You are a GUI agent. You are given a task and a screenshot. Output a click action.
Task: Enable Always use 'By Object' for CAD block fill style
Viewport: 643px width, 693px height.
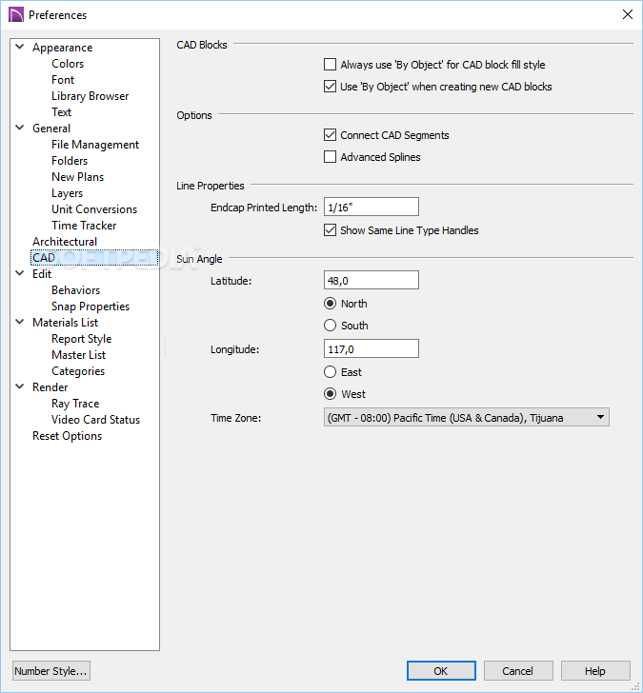pos(330,65)
